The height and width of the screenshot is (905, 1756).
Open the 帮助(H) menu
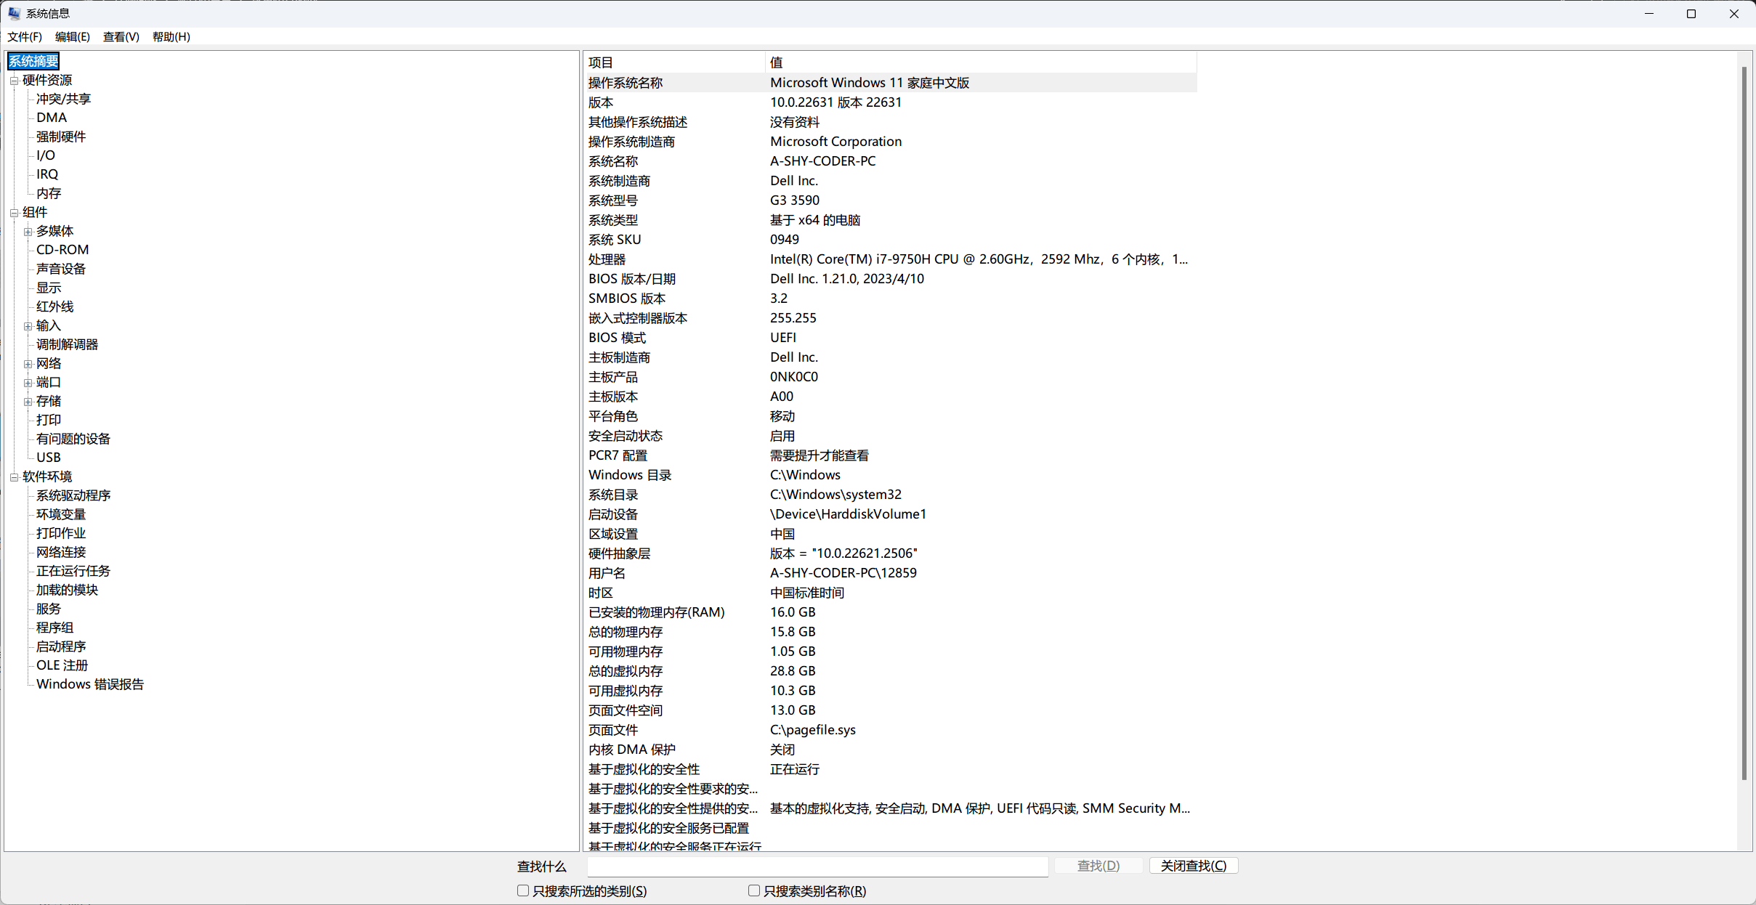pyautogui.click(x=171, y=36)
